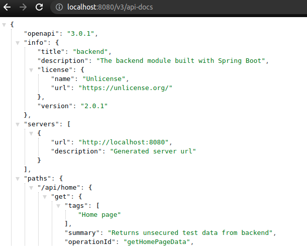Collapse the "tags" array
Viewport: 307px width, 246px height.
point(58,206)
